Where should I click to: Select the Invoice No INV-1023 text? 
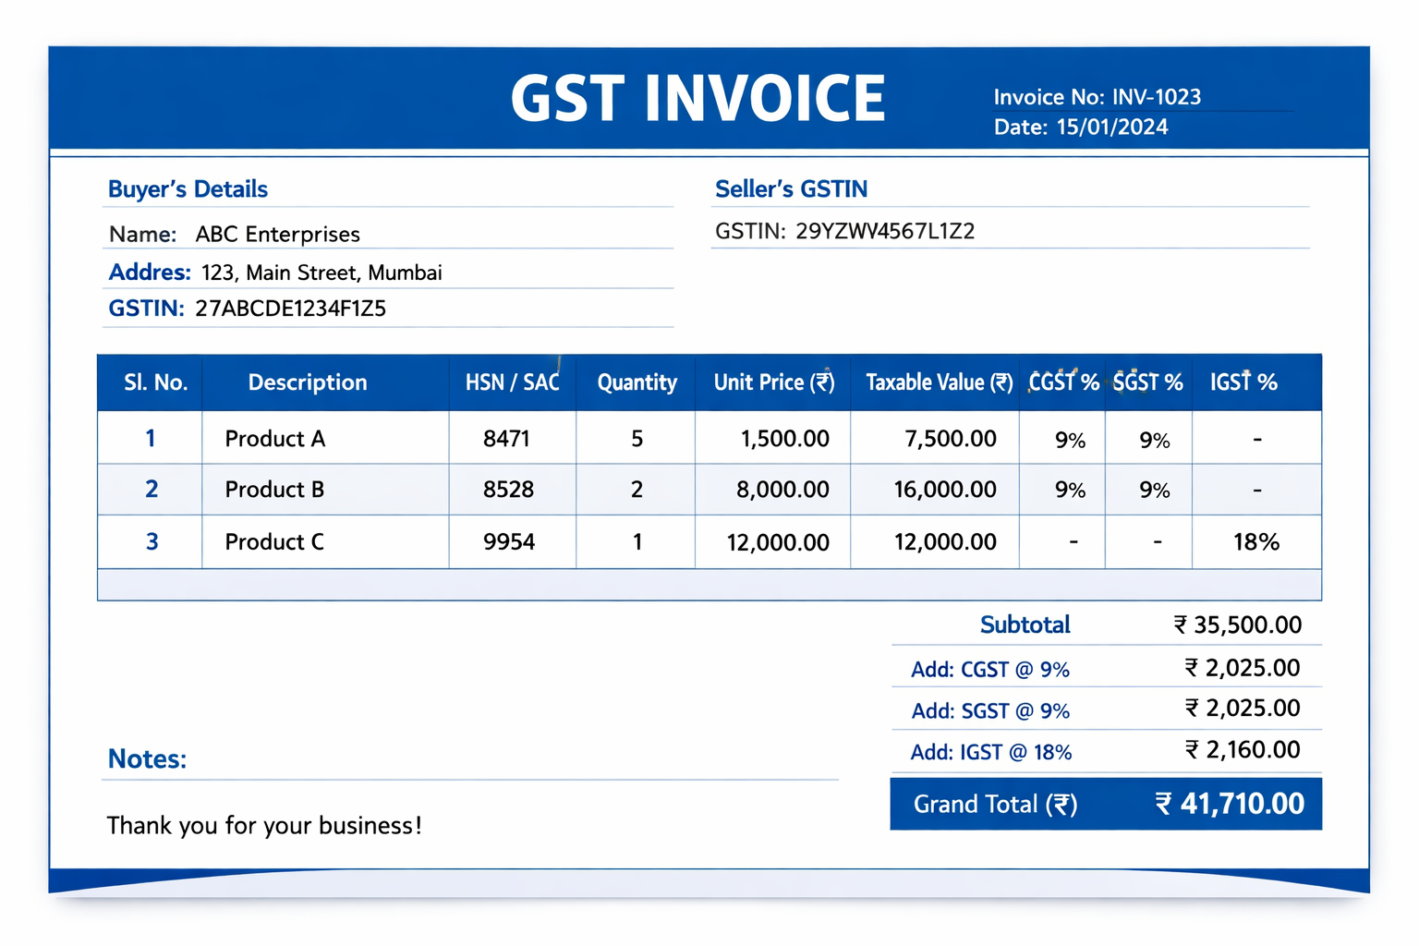[x=1098, y=96]
